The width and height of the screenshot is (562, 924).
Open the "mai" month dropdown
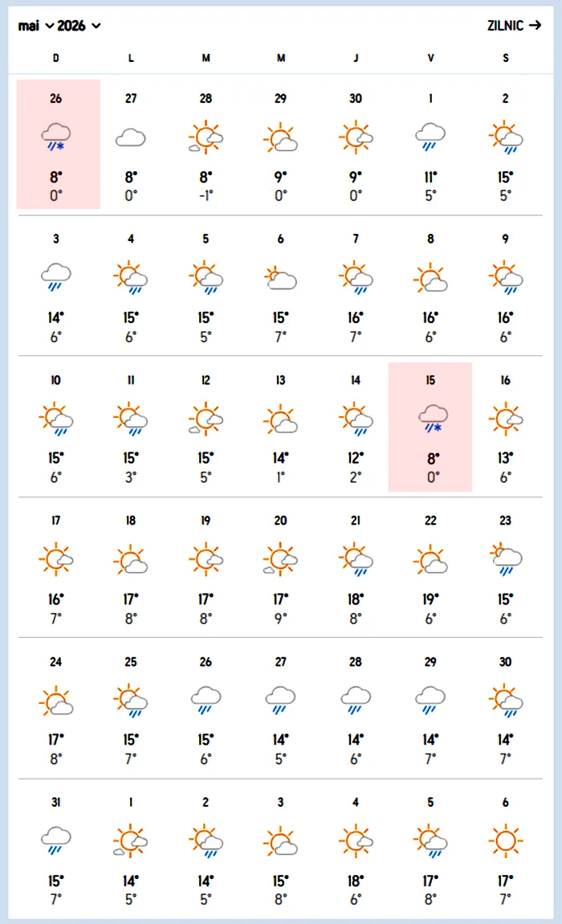tap(35, 26)
